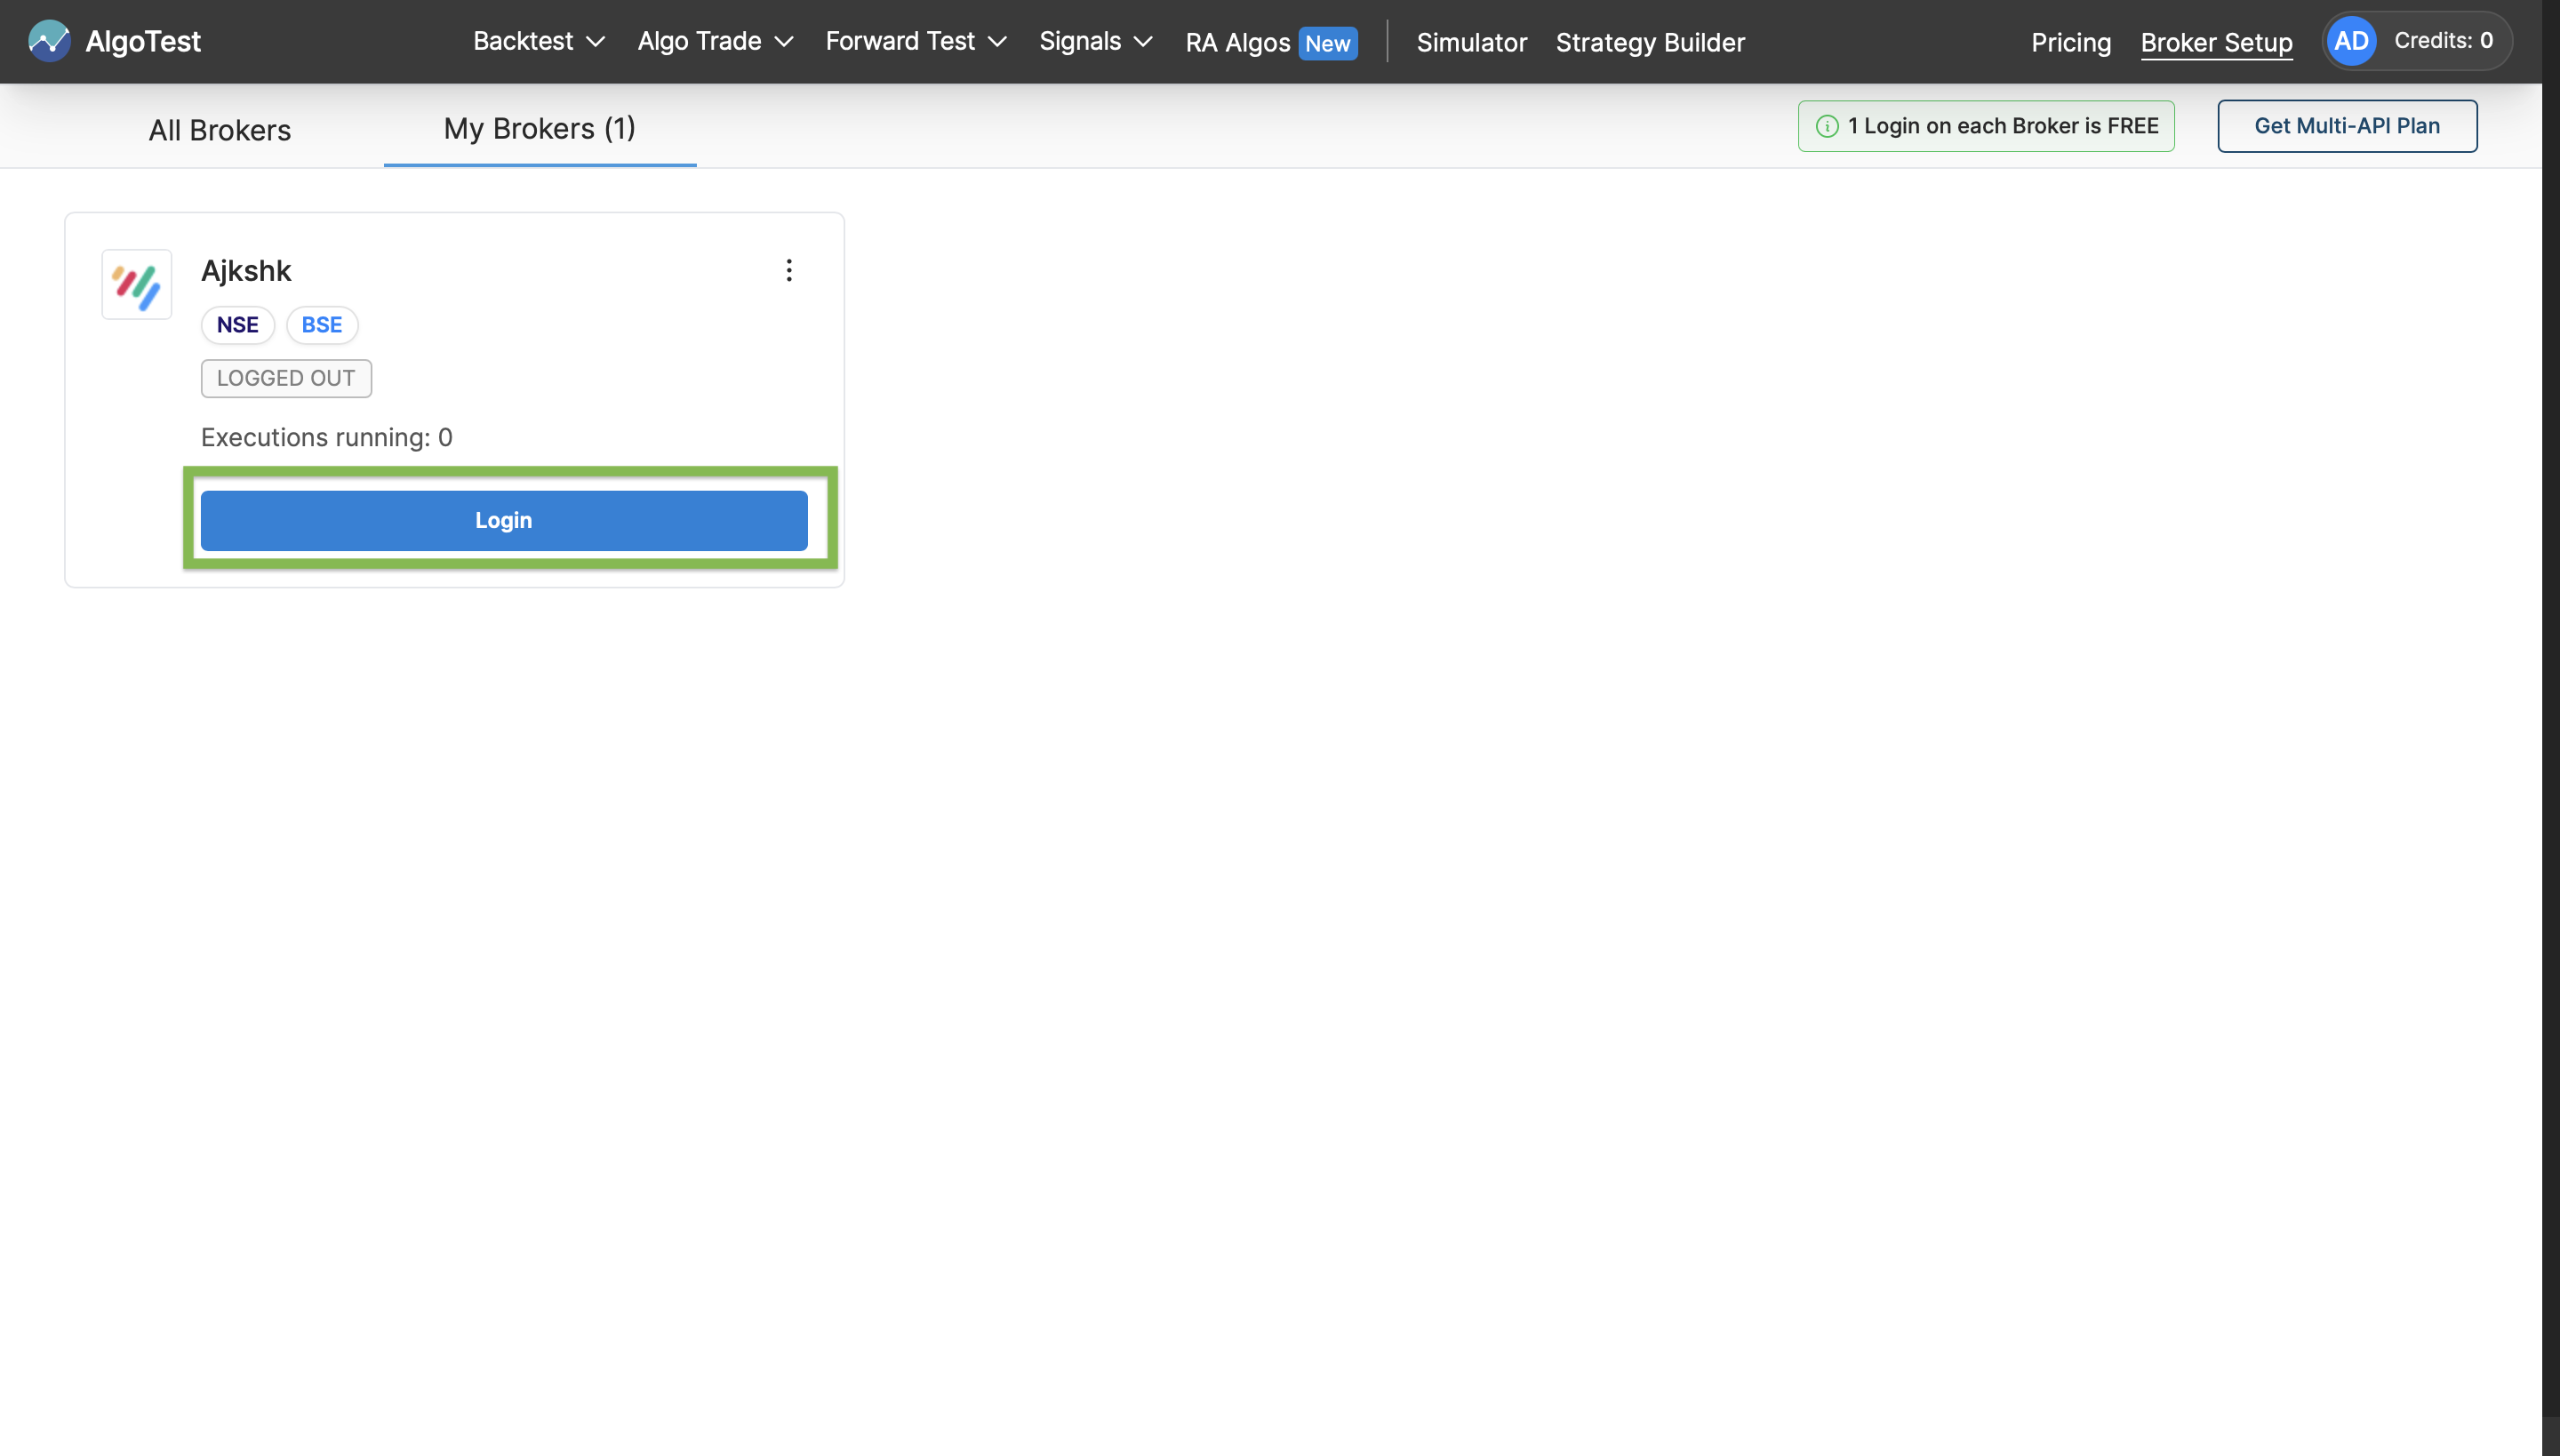Screen dimensions: 2560x1456
Task: Expand the Backtest dropdown
Action: (539, 41)
